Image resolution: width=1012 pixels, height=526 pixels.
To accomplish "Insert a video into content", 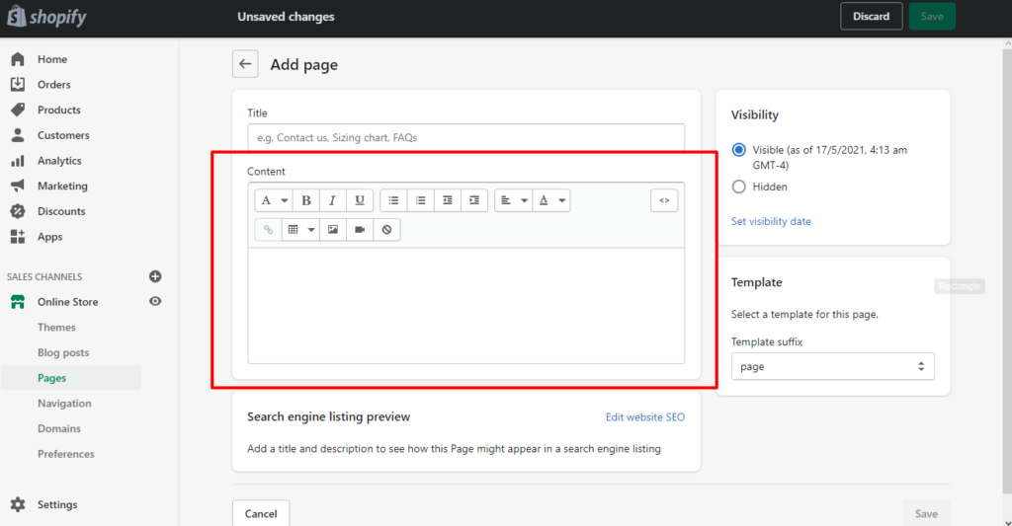I will [x=360, y=230].
